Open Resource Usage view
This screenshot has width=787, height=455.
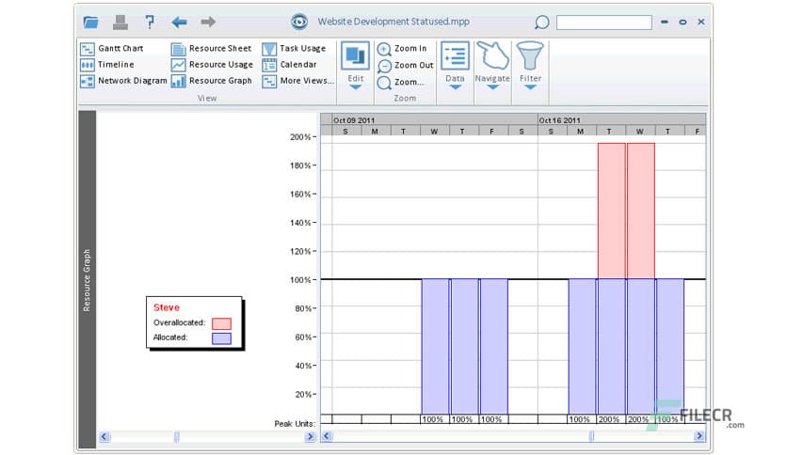(212, 65)
